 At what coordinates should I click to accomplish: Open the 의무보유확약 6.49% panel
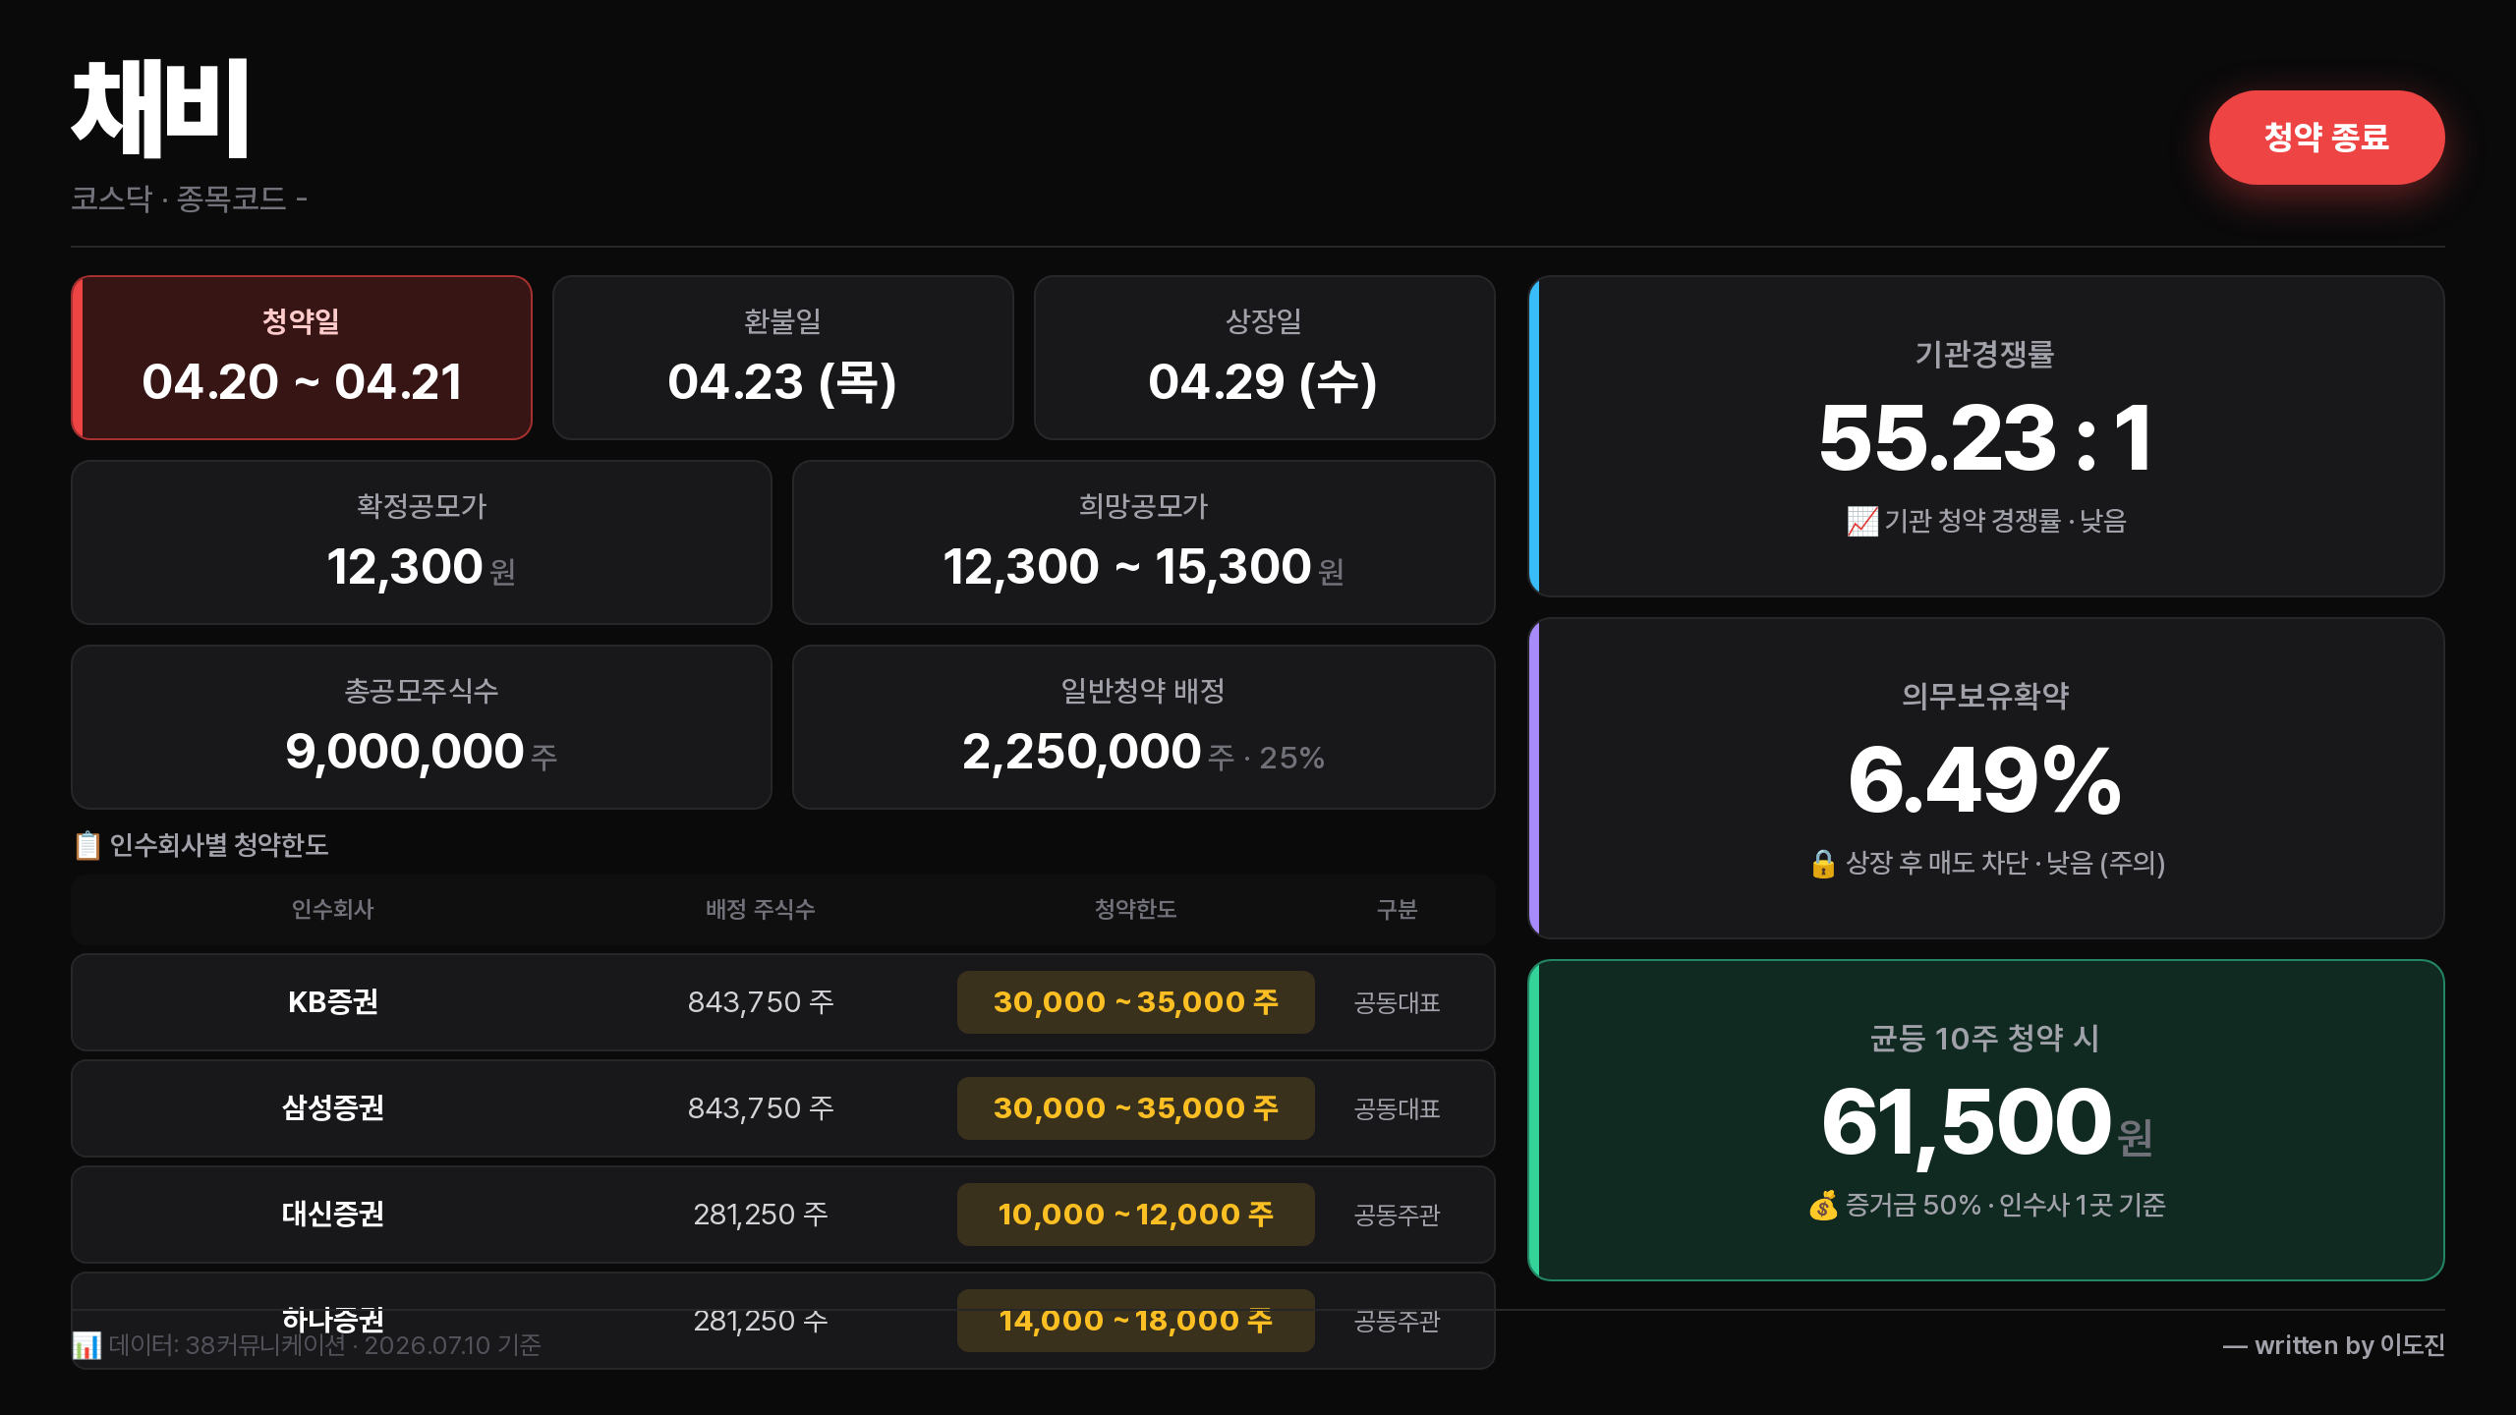click(1986, 778)
